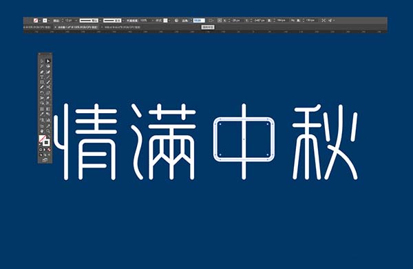Viewport: 413px width, 269px height.
Task: Click the height (H) value field
Action: point(310,20)
